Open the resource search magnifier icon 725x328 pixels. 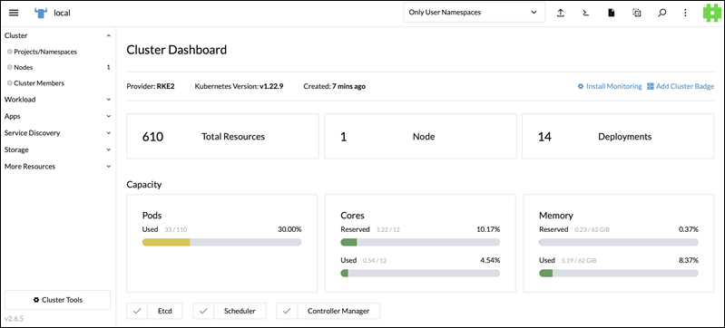[662, 13]
